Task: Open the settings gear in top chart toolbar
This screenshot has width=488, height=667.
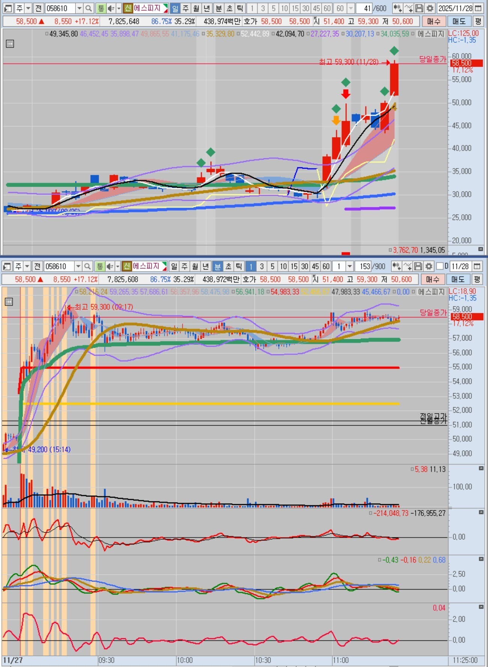Action: 430,8
